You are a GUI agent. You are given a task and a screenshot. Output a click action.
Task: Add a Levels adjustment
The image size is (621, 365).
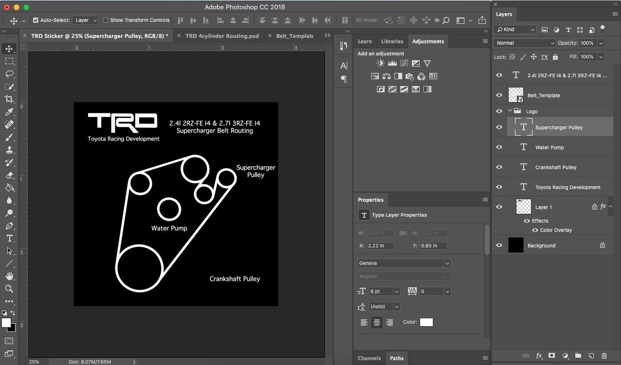[x=392, y=63]
